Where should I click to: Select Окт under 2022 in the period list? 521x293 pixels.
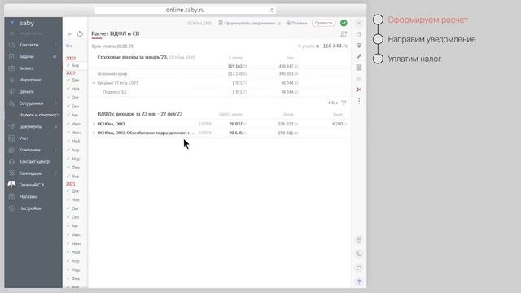point(75,98)
